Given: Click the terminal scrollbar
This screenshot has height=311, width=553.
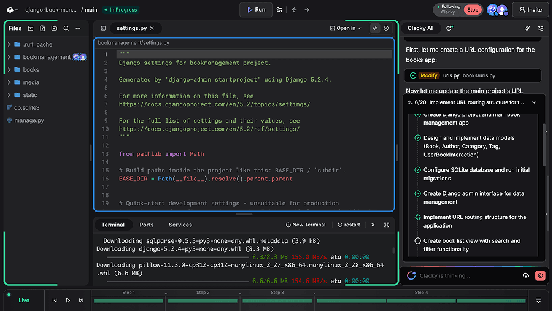Looking at the screenshot, I should point(393,251).
